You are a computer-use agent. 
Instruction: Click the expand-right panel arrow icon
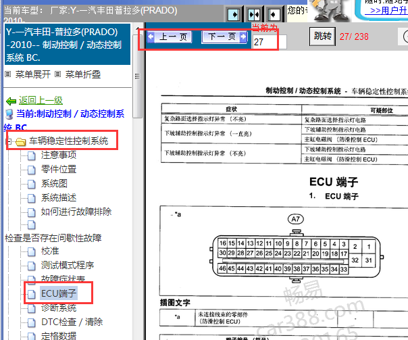[234, 15]
